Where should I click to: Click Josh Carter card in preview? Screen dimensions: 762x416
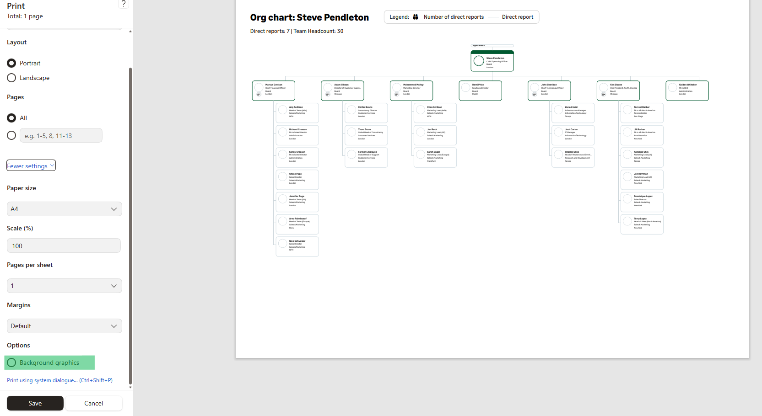[573, 135]
